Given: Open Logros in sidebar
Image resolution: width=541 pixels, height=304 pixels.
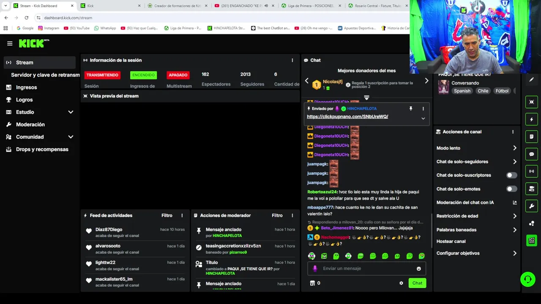Looking at the screenshot, I should [x=24, y=100].
